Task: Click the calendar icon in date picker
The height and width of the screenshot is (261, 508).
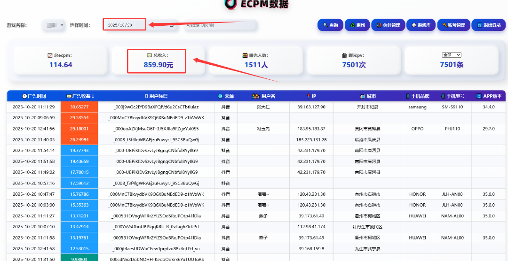Action: (x=172, y=25)
